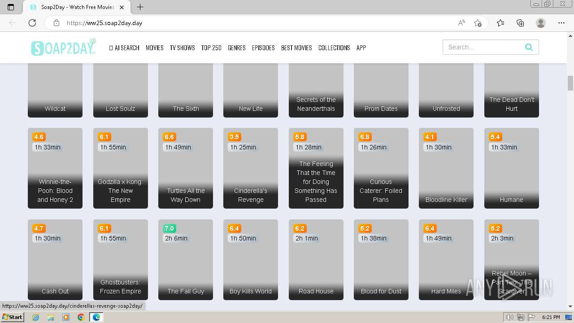The image size is (574, 323).
Task: Go to Top 250 page
Action: pyautogui.click(x=211, y=48)
